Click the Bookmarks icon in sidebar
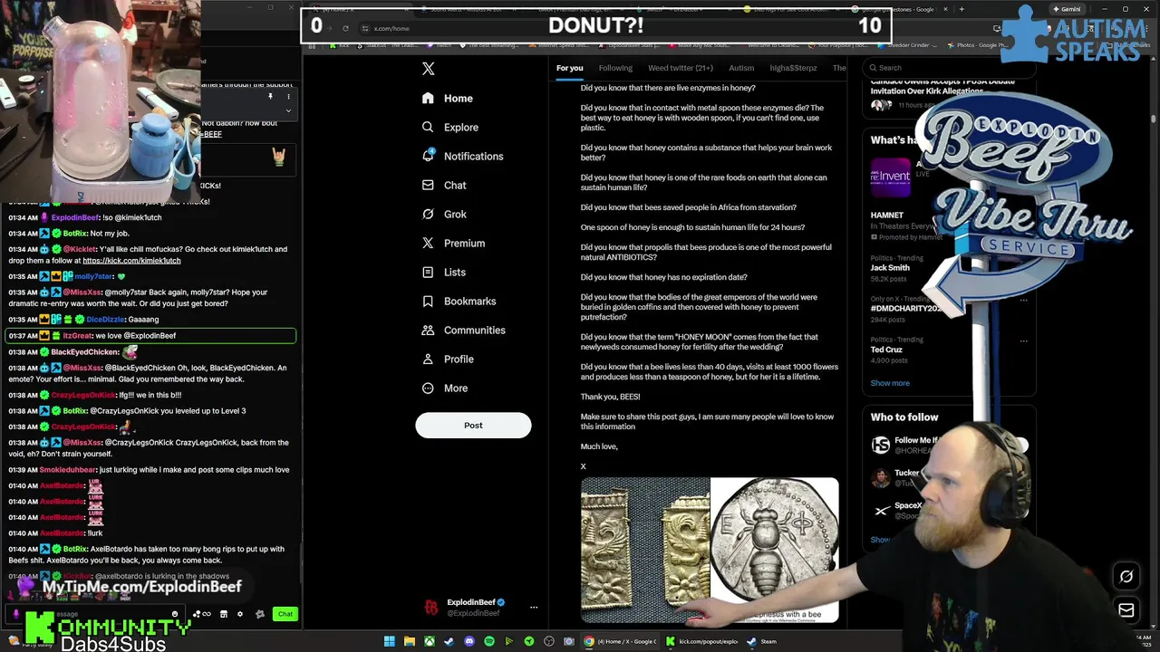This screenshot has height=652, width=1160. (428, 301)
